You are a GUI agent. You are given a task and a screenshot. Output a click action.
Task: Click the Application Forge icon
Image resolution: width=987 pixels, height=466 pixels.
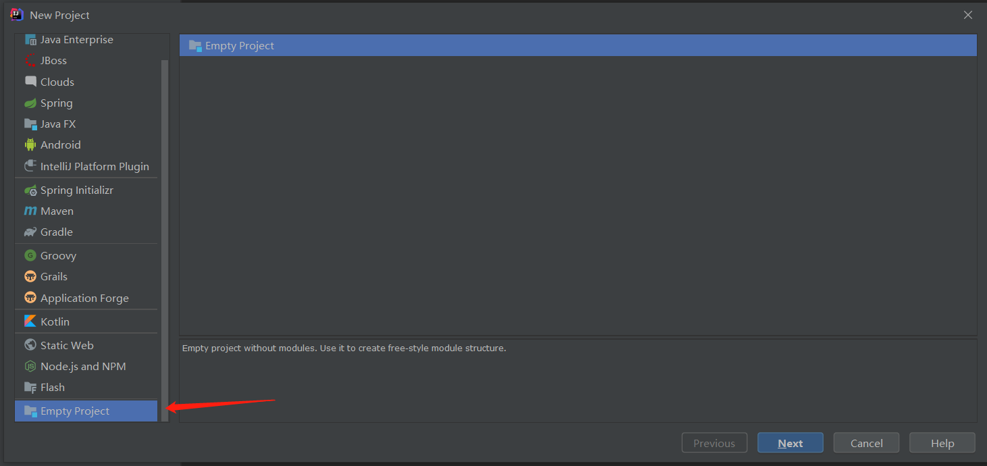coord(30,298)
